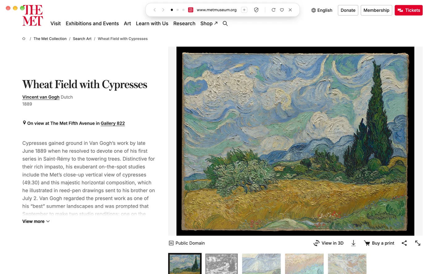Share the artwork via share icon

click(404, 243)
